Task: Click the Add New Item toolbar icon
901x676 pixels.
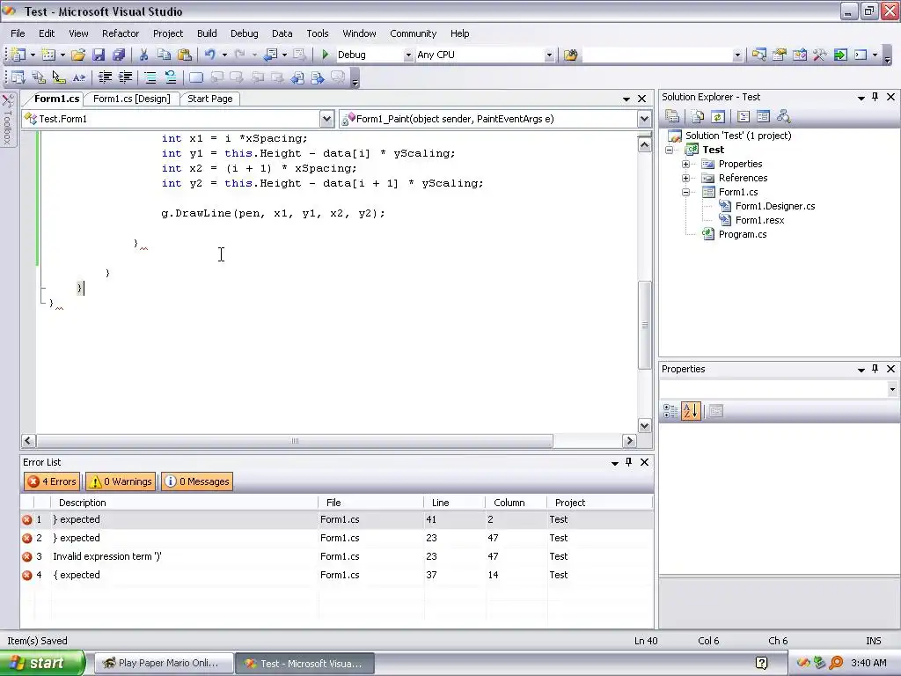Action: [x=49, y=55]
